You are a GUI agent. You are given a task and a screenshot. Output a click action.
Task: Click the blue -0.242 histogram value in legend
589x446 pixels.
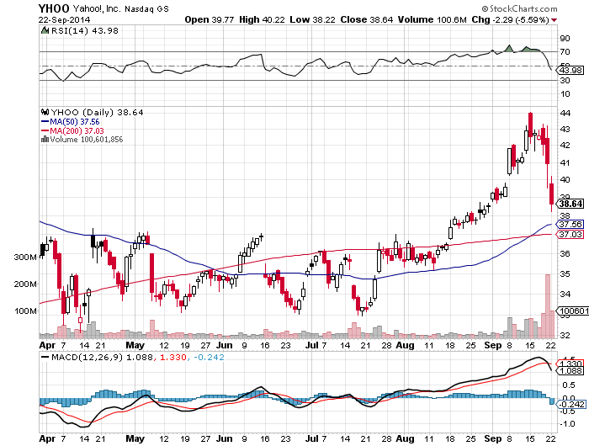pyautogui.click(x=209, y=357)
